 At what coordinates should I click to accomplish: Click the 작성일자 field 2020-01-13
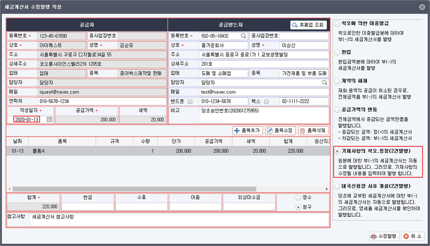pyautogui.click(x=27, y=119)
